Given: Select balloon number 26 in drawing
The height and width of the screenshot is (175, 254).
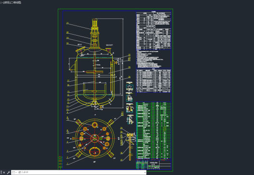Looking at the screenshot, I should coord(129,77).
